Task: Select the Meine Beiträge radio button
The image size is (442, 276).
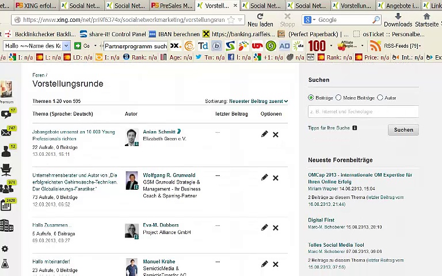Action: (338, 98)
